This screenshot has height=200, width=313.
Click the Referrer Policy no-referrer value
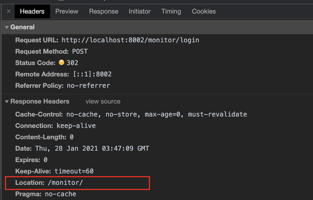(x=88, y=85)
